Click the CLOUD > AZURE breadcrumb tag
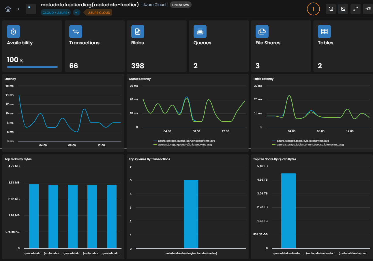 tap(56, 13)
